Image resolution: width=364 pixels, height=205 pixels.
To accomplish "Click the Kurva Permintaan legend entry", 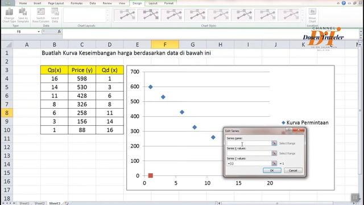I will click(305, 122).
